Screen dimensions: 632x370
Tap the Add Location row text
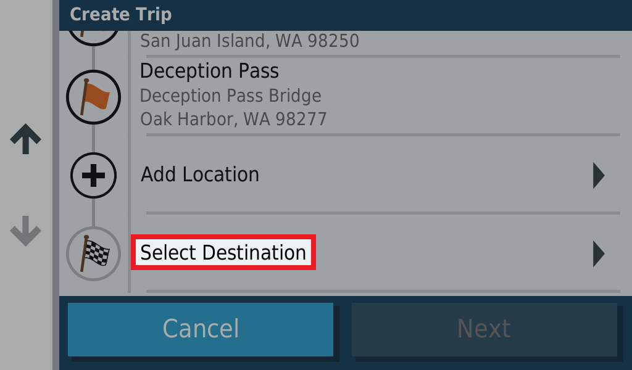point(200,175)
